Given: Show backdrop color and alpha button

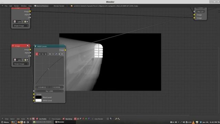Looking at the screenshot, I should 78,119.
